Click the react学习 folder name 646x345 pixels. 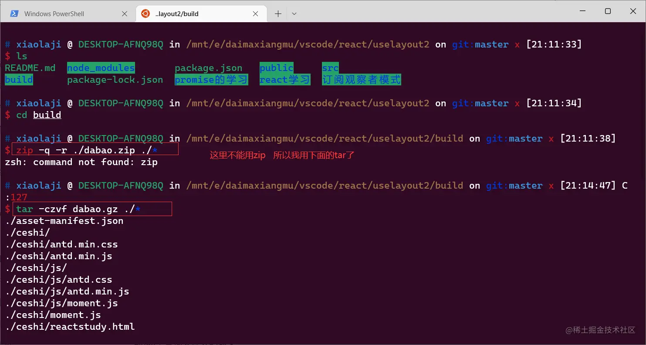pyautogui.click(x=285, y=80)
